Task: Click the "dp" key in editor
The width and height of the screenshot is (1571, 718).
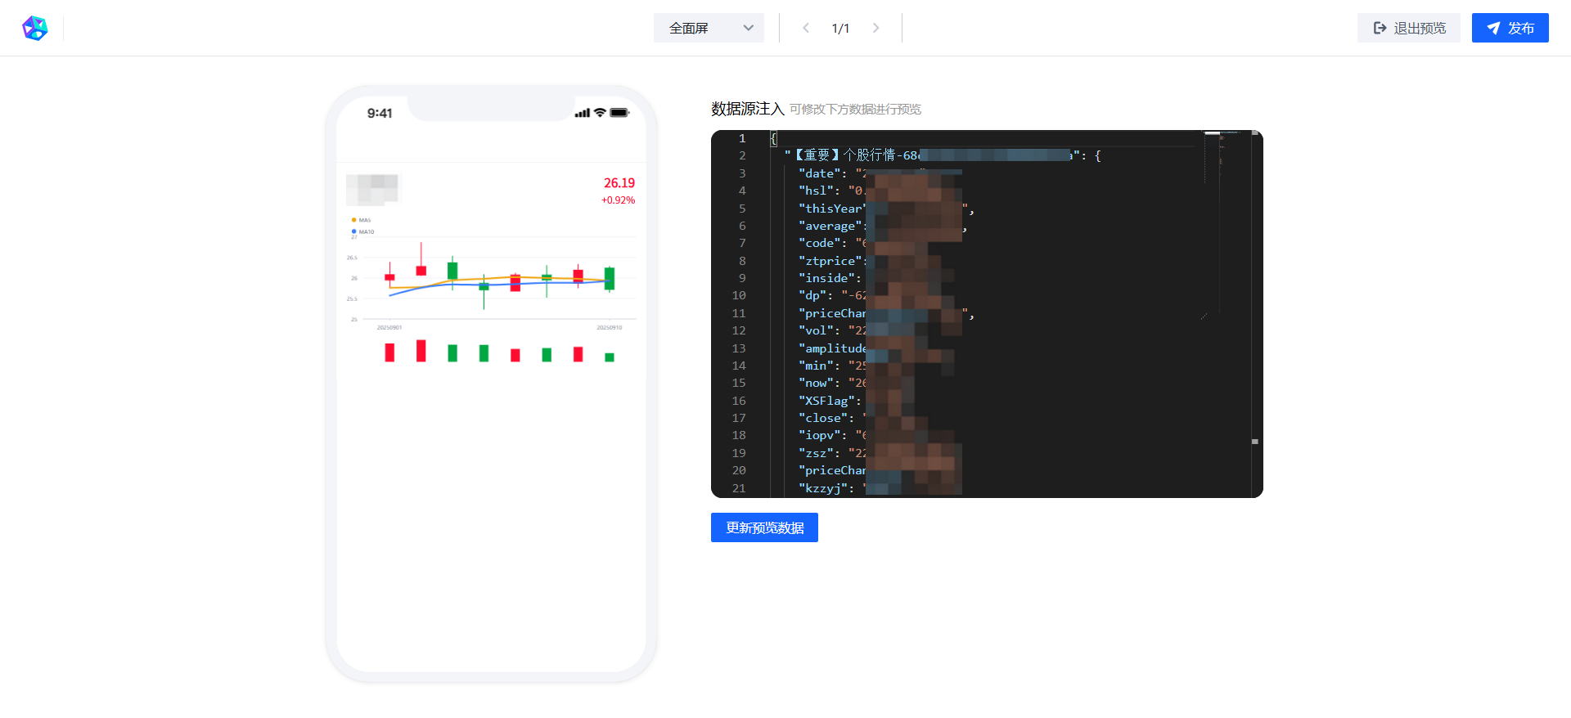Action: [813, 295]
